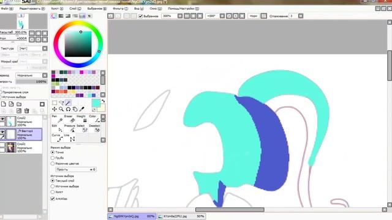
Task: Select the zoom magnifier tool
Action: pos(61,109)
